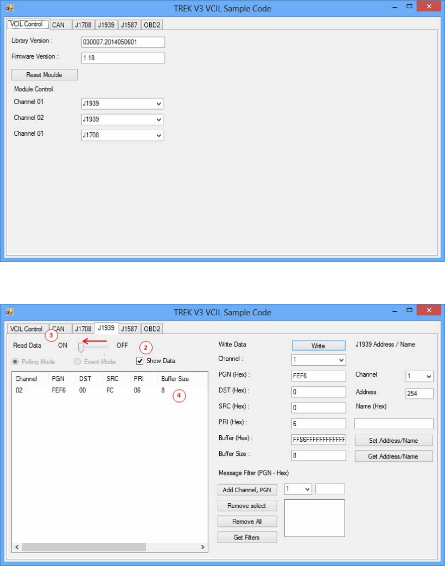Click the app icon in the bottom window's title bar

point(9,312)
